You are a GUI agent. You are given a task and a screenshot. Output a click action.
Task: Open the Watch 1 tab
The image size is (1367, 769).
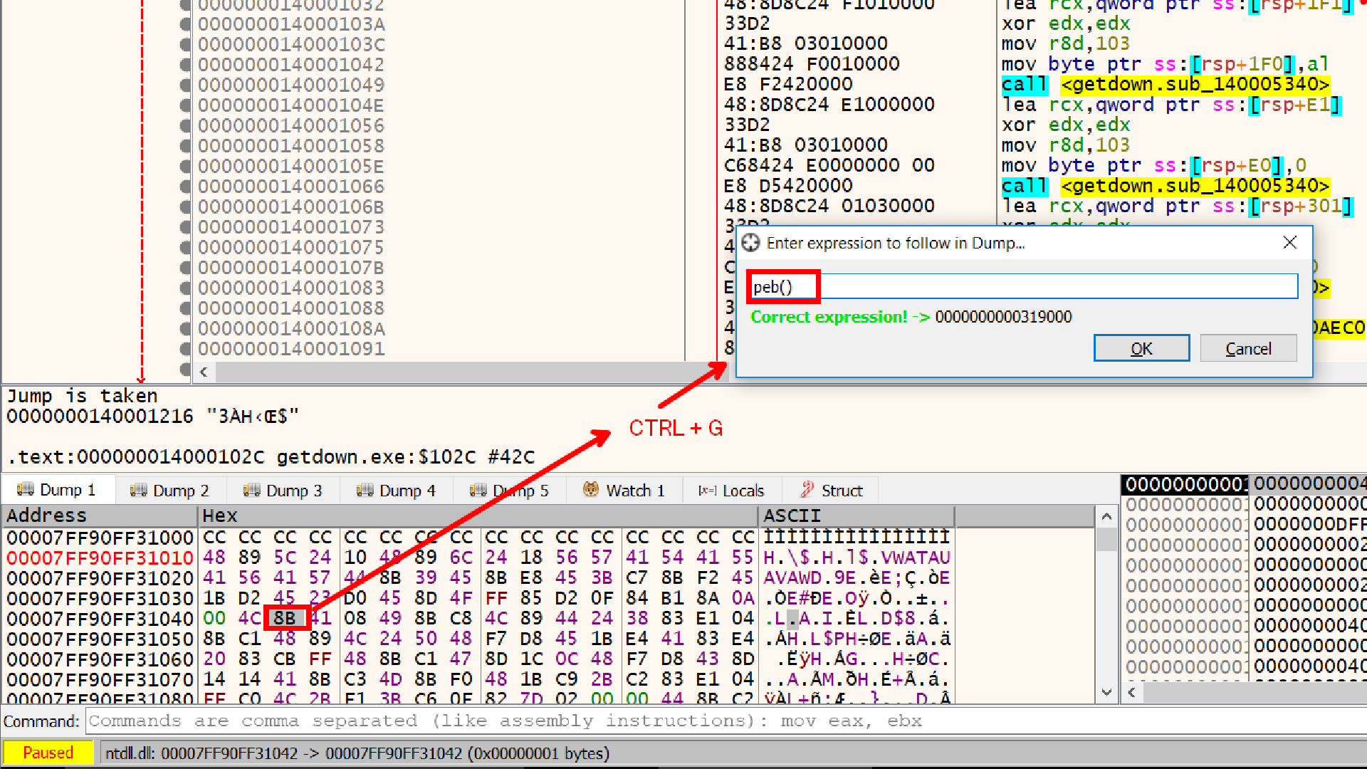coord(624,491)
